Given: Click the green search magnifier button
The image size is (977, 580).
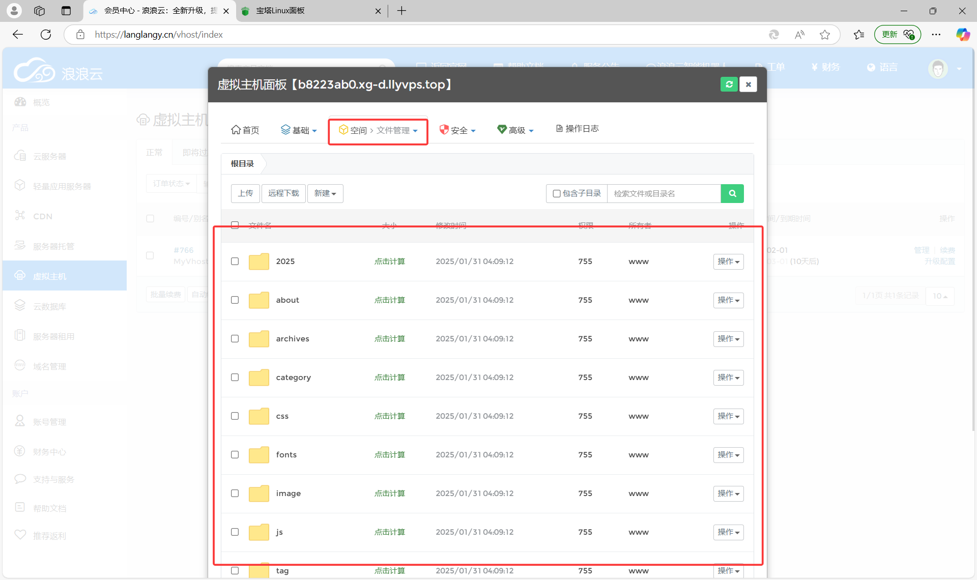Looking at the screenshot, I should pos(732,193).
